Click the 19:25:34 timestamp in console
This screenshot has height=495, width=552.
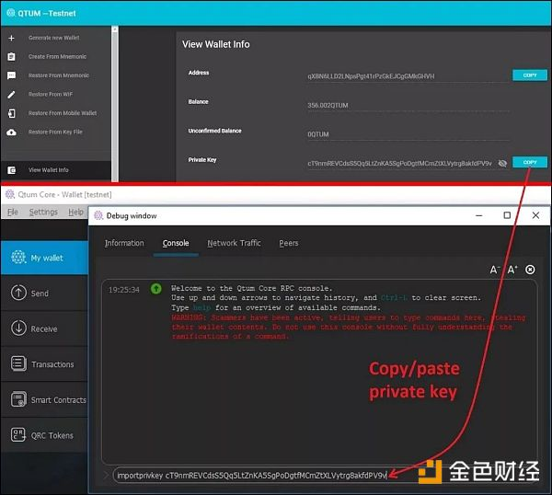(x=124, y=290)
